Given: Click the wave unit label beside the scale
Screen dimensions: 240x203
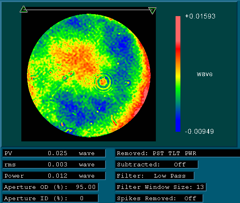Looking at the screenshot, I should click(205, 74).
